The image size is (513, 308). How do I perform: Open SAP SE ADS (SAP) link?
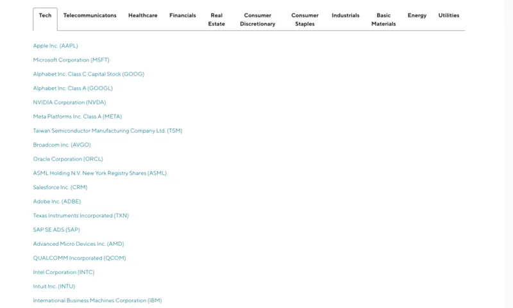pyautogui.click(x=56, y=230)
